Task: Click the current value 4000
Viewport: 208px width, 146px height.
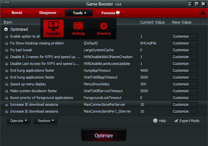Action: (x=144, y=71)
